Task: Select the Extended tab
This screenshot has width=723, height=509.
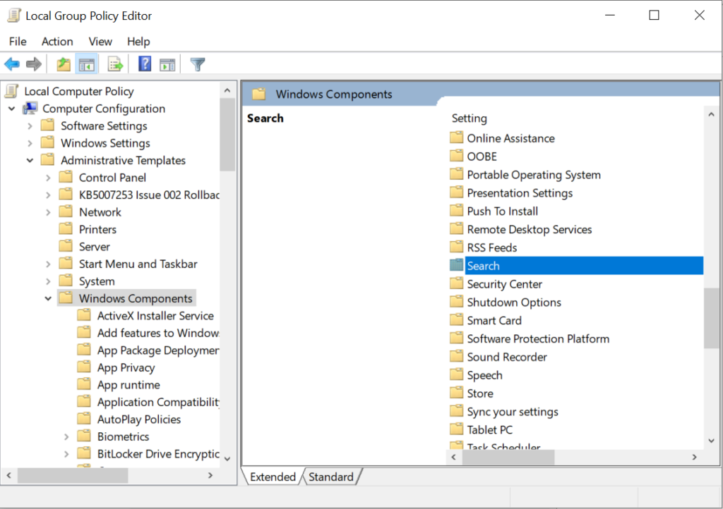Action: (x=273, y=477)
